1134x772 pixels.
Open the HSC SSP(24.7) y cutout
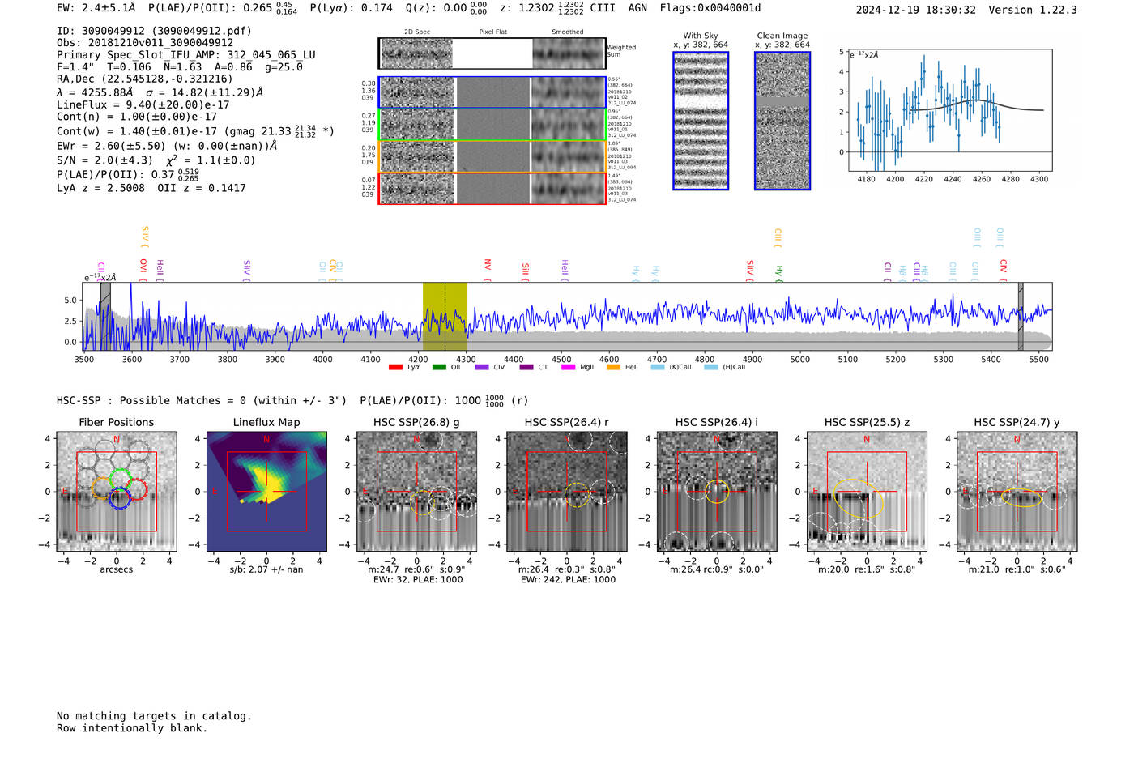pos(1017,492)
